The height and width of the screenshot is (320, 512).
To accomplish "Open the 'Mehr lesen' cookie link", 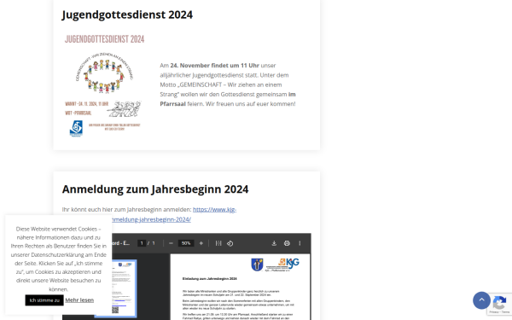I will [x=79, y=300].
